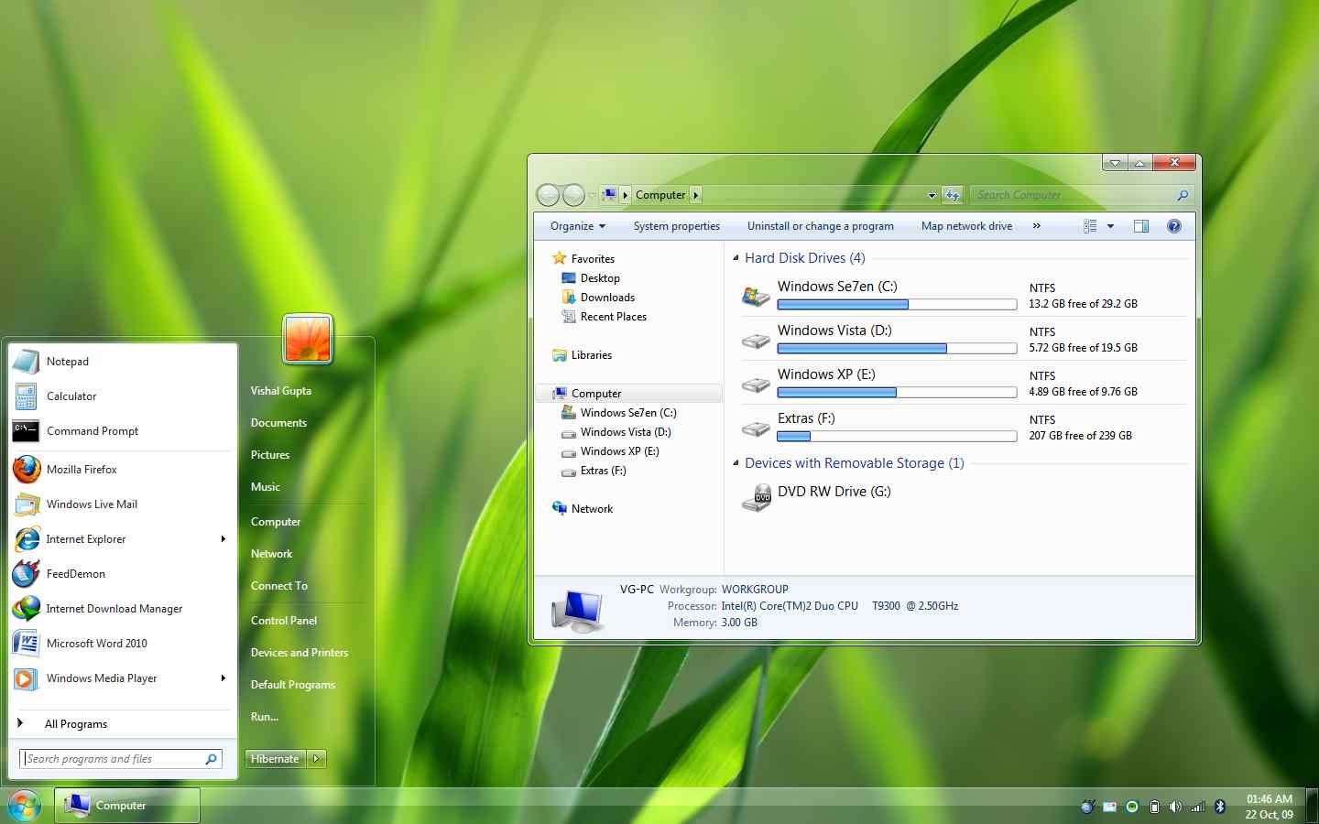Click the Forward navigation button

[573, 194]
